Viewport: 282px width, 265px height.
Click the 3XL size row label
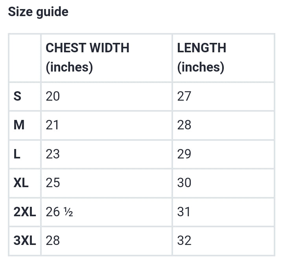pos(25,240)
